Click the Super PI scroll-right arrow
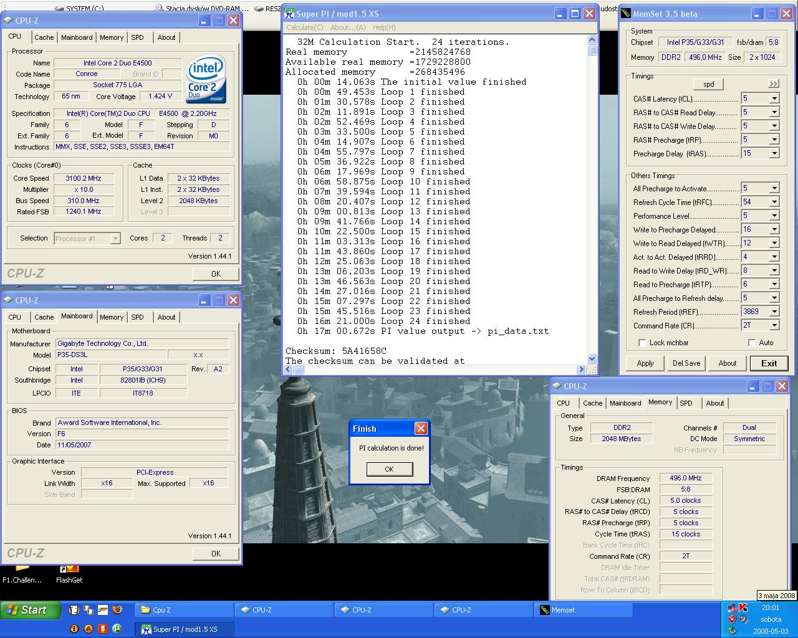 click(581, 369)
